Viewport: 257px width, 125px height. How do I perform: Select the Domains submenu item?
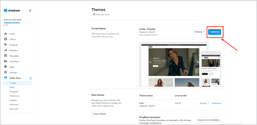(13, 100)
